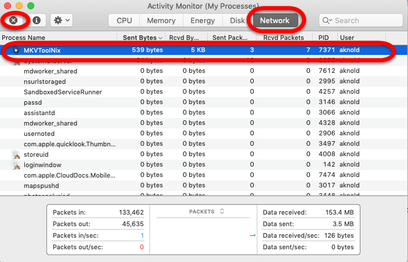
Task: Click the storeuid process icon
Action: click(x=16, y=154)
